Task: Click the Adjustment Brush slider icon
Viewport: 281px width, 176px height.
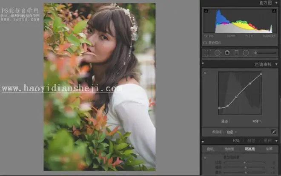Action: (265, 53)
